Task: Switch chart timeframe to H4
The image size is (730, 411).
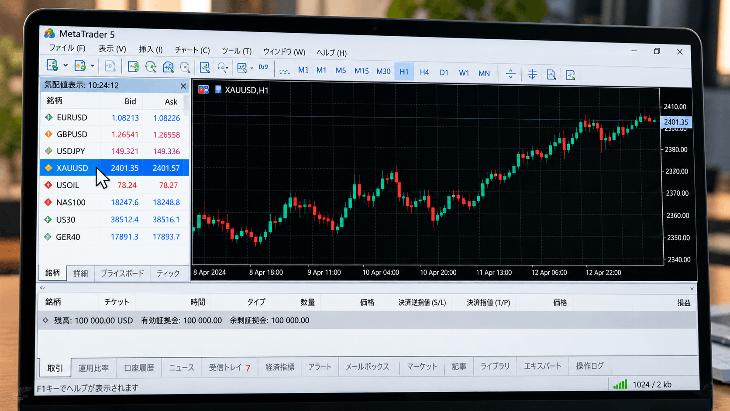Action: tap(424, 72)
